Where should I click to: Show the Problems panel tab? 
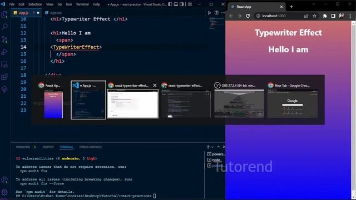(x=23, y=147)
